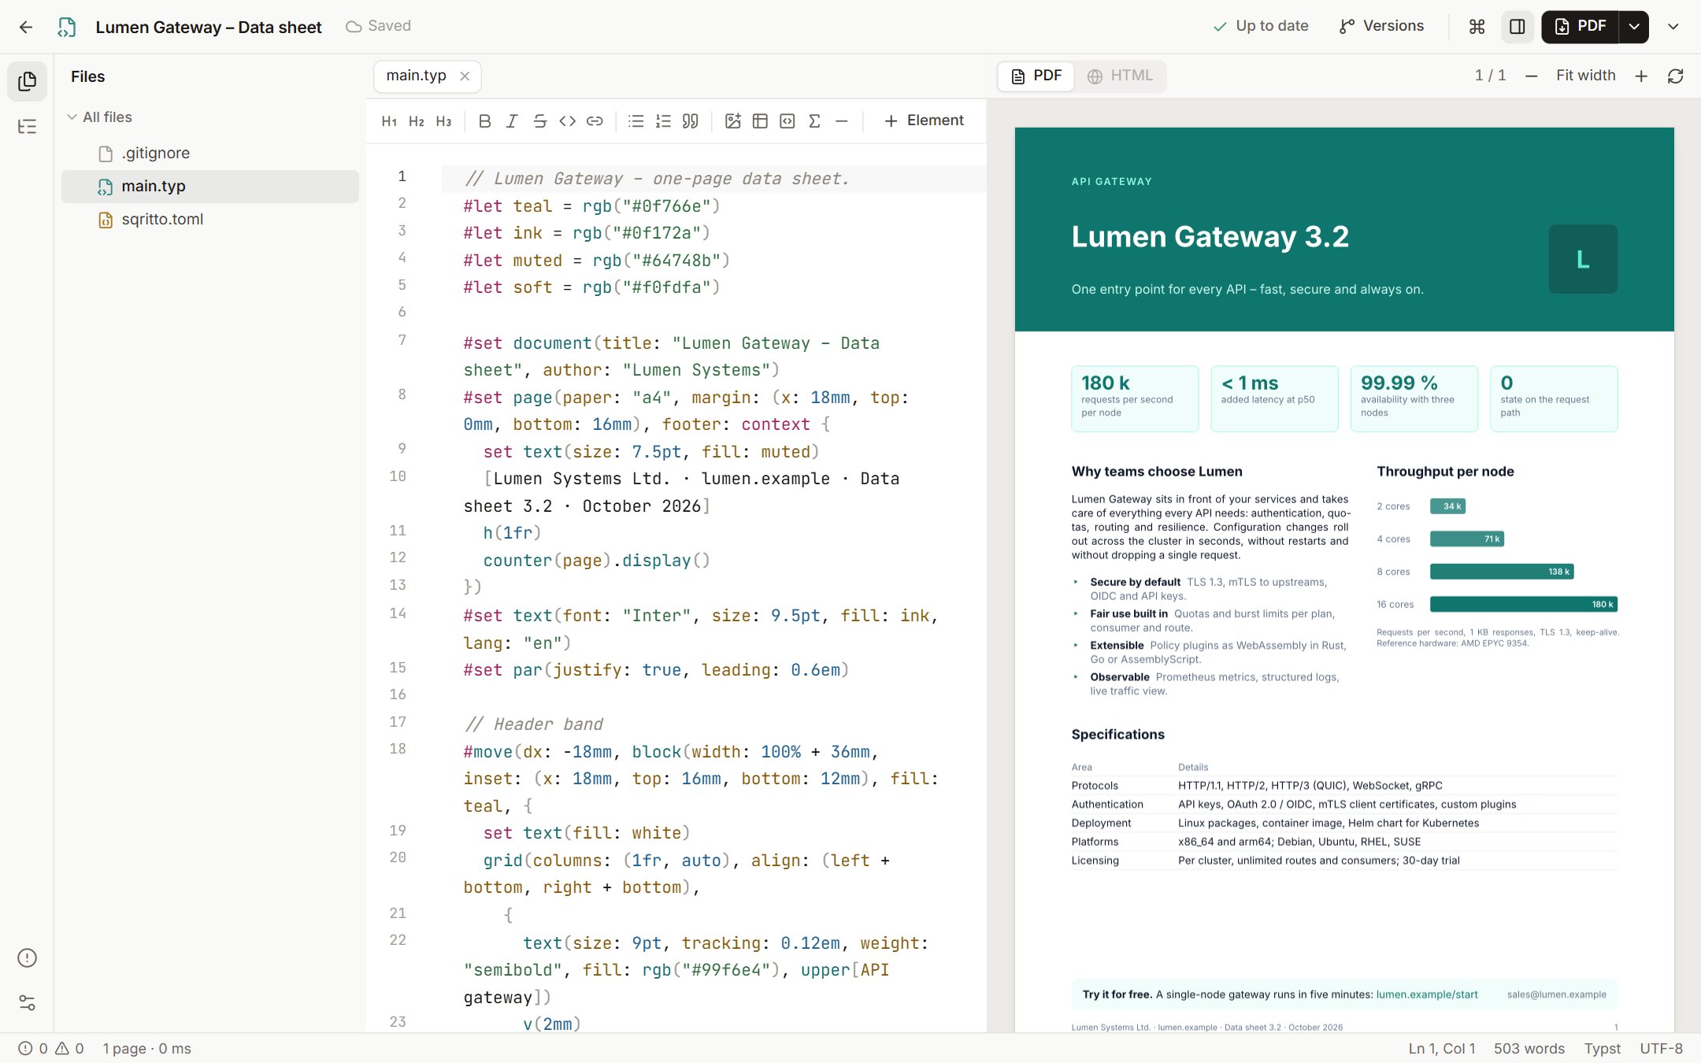This screenshot has height=1063, width=1701.
Task: Insert a level 1 heading (H1)
Action: pos(389,121)
